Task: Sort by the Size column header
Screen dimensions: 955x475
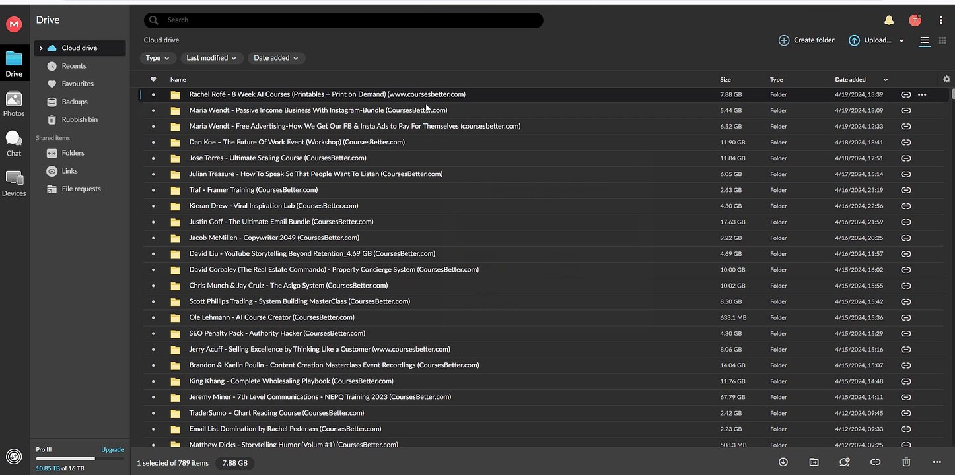Action: [x=725, y=79]
